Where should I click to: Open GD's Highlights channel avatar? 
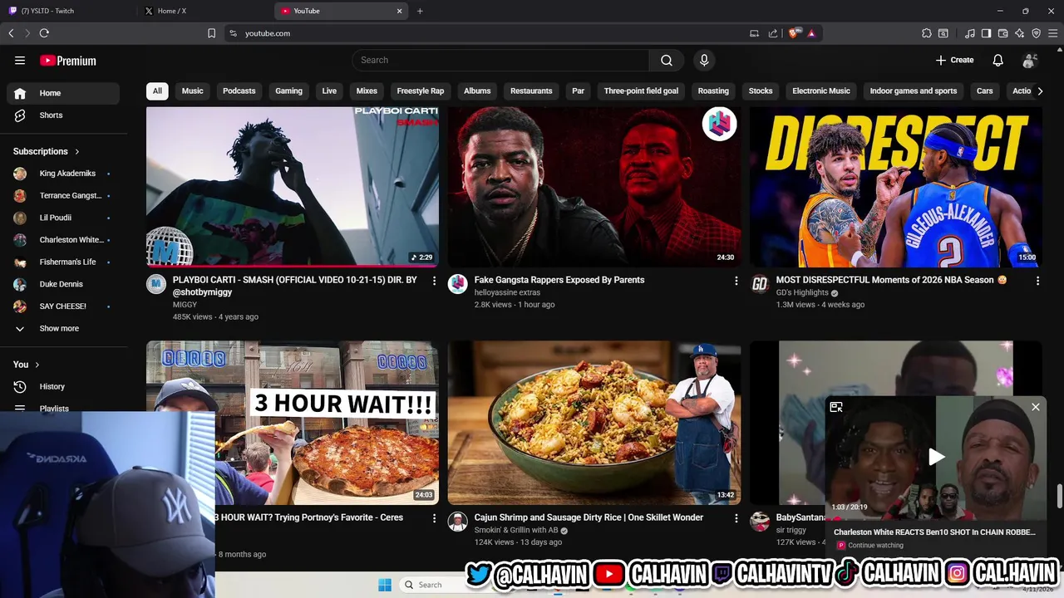coord(760,284)
